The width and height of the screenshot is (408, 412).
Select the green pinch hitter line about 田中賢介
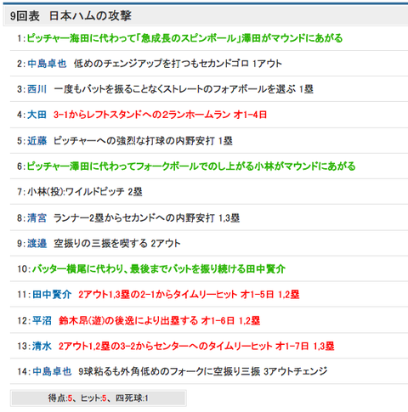point(159,269)
